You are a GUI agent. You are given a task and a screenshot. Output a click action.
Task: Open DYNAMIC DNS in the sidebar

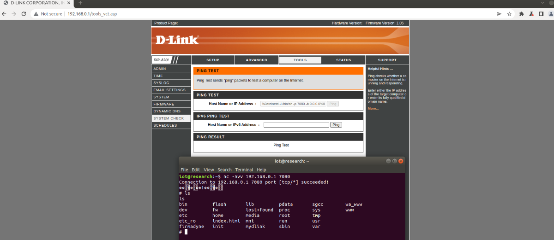pyautogui.click(x=171, y=111)
